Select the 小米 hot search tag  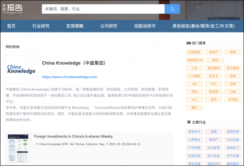[x=194, y=68]
